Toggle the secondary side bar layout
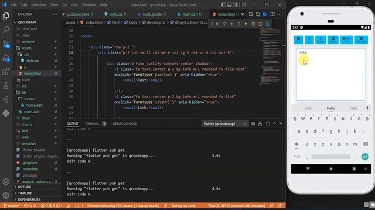The height and width of the screenshot is (210, 375). coord(236,5)
